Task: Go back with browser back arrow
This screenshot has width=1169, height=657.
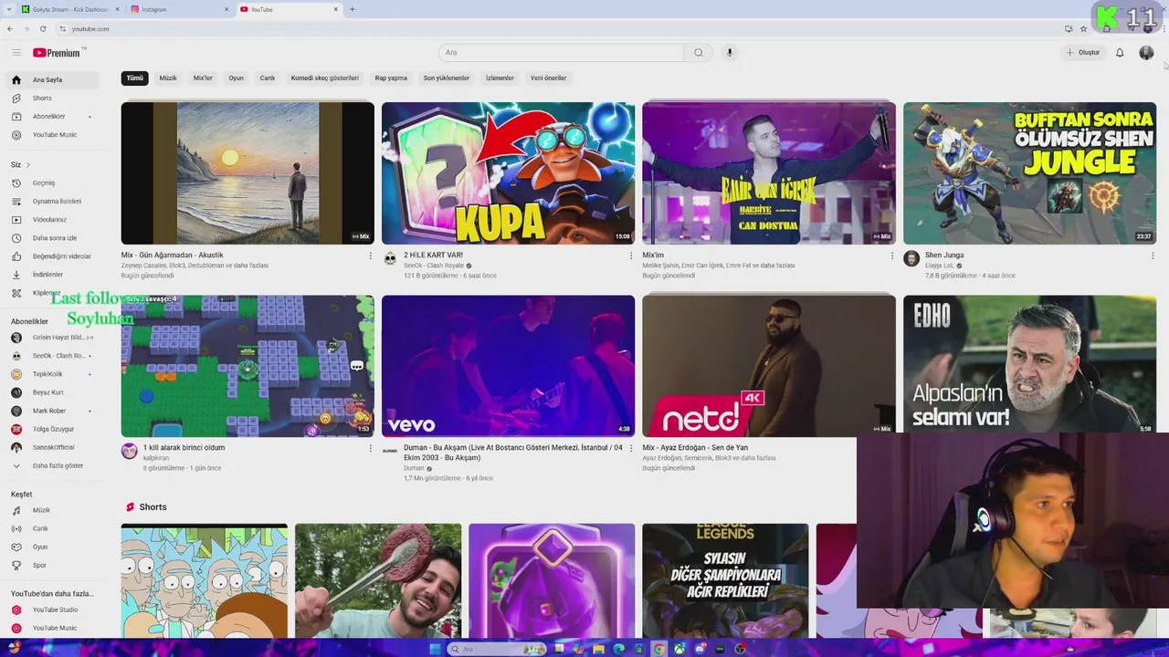Action: pos(10,29)
